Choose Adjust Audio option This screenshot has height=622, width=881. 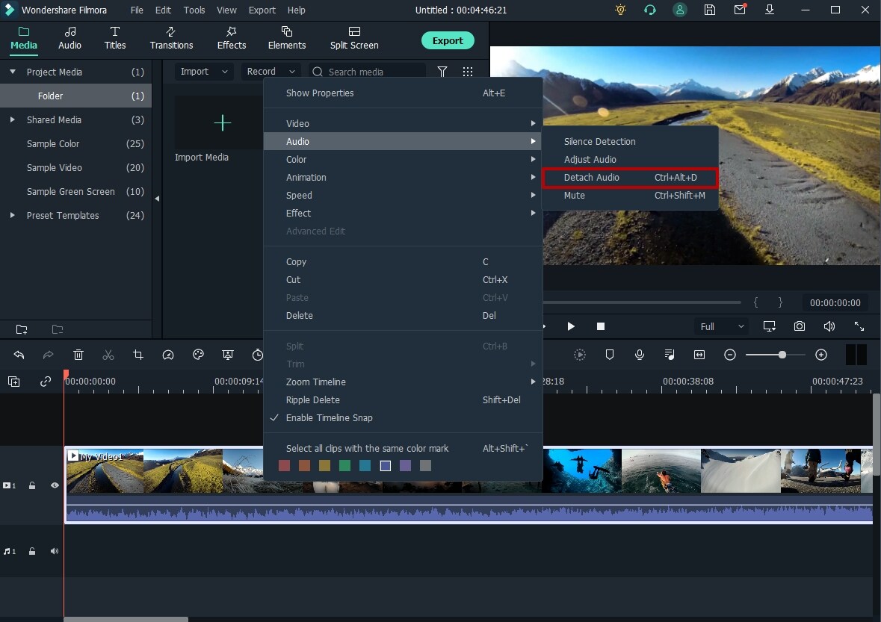pos(630,160)
